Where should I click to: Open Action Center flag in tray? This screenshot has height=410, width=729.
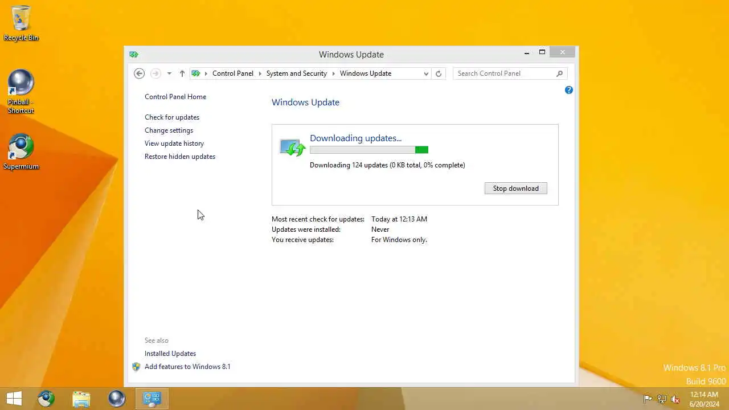point(648,399)
